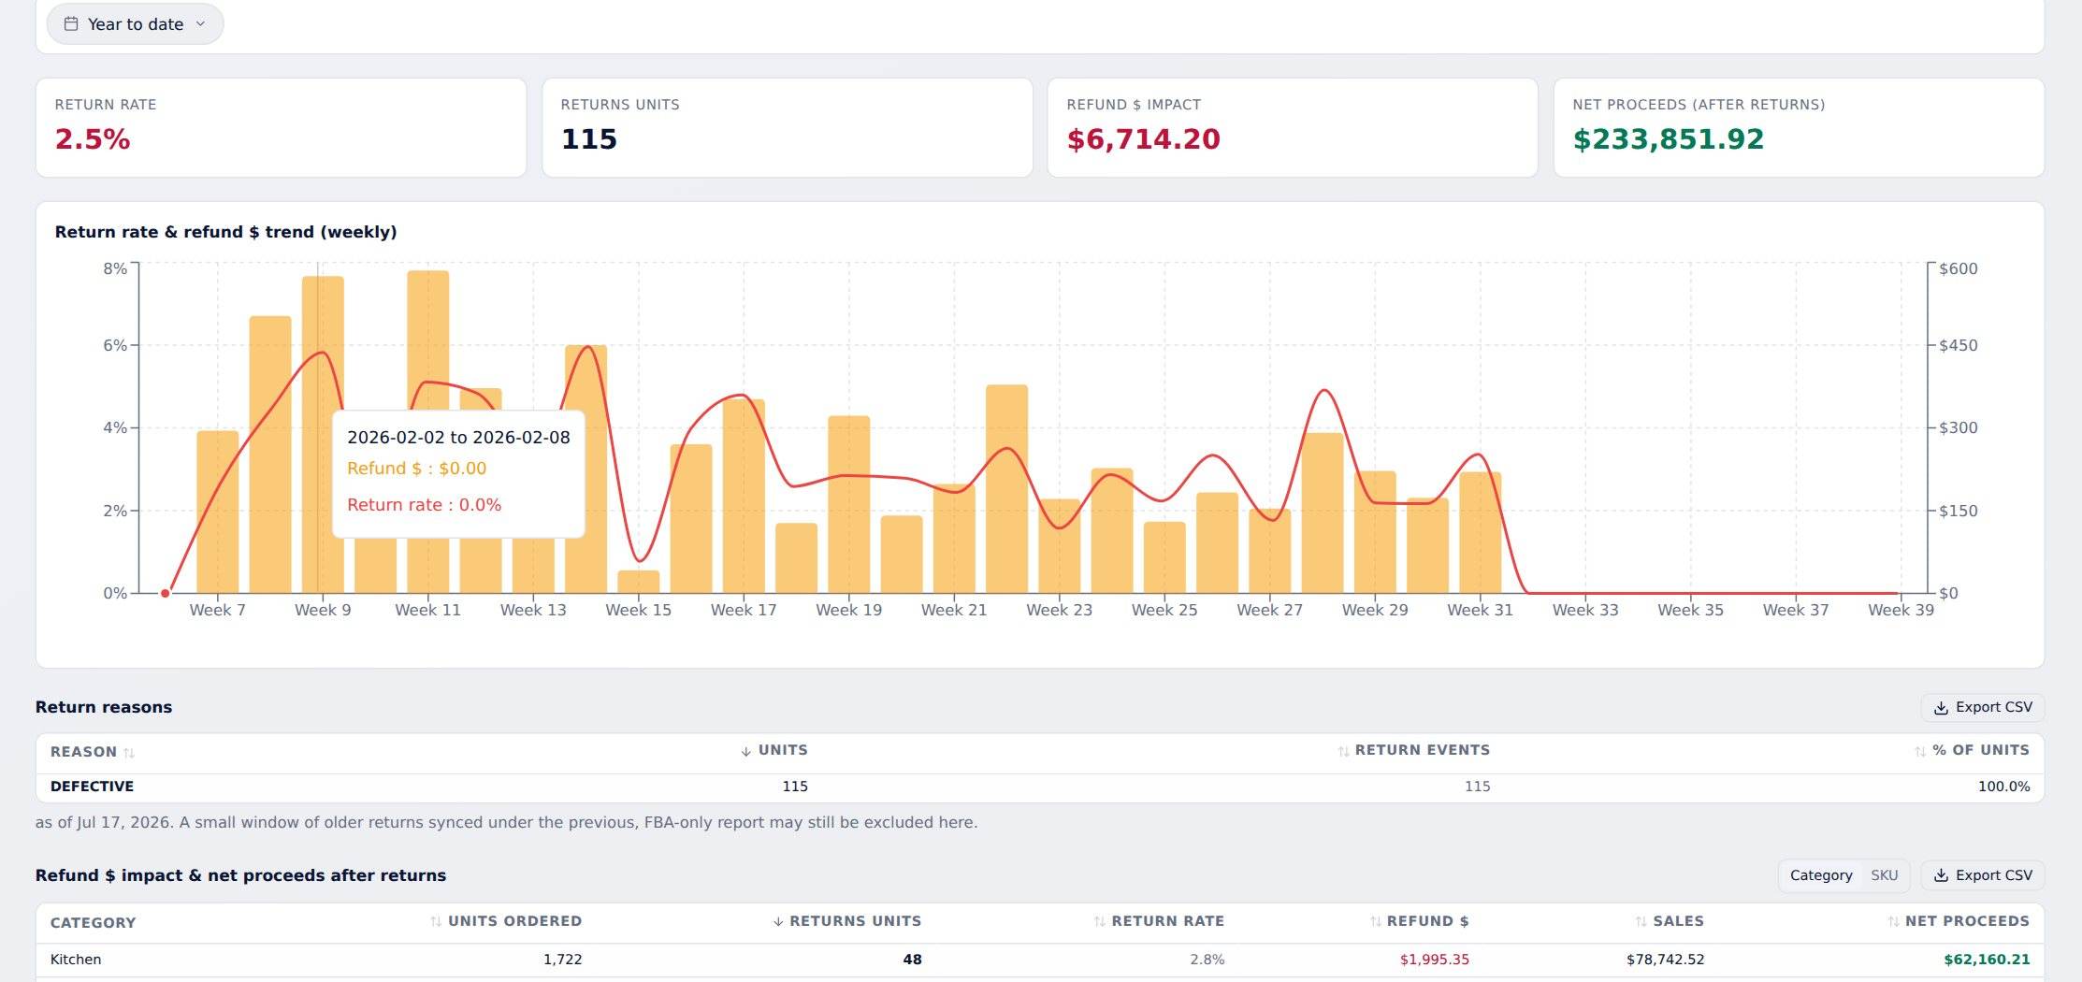Export Refund impact table as CSV

(1982, 875)
